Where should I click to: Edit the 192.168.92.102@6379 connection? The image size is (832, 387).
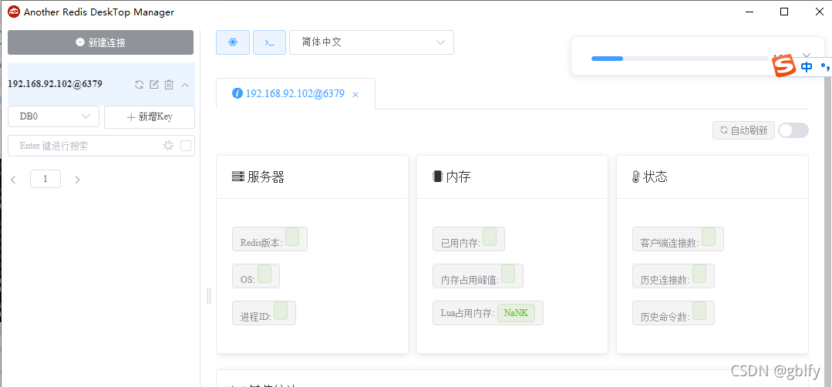tap(154, 84)
